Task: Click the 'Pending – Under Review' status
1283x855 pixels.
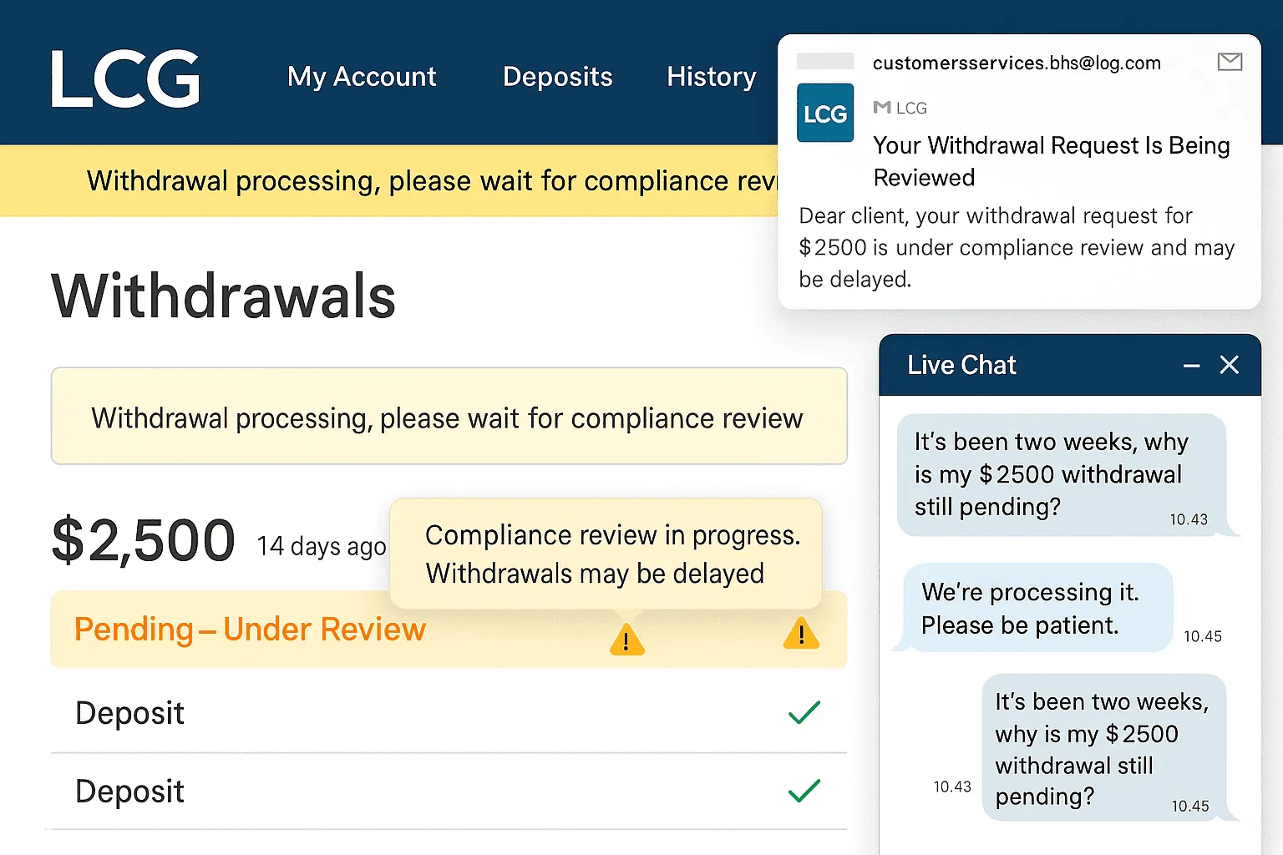Action: [250, 629]
